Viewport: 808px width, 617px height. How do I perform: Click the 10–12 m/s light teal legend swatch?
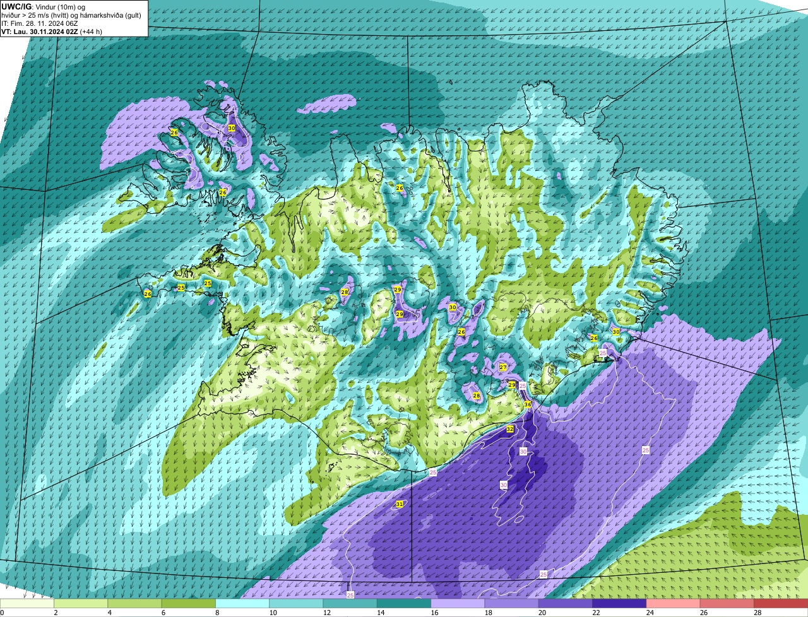coord(297,604)
